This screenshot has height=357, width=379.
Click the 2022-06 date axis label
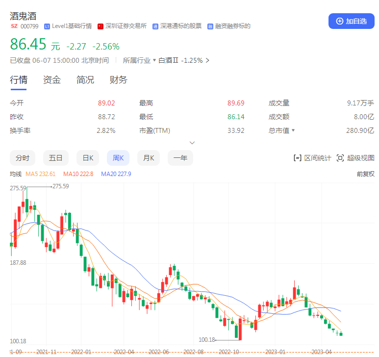[x=158, y=352]
